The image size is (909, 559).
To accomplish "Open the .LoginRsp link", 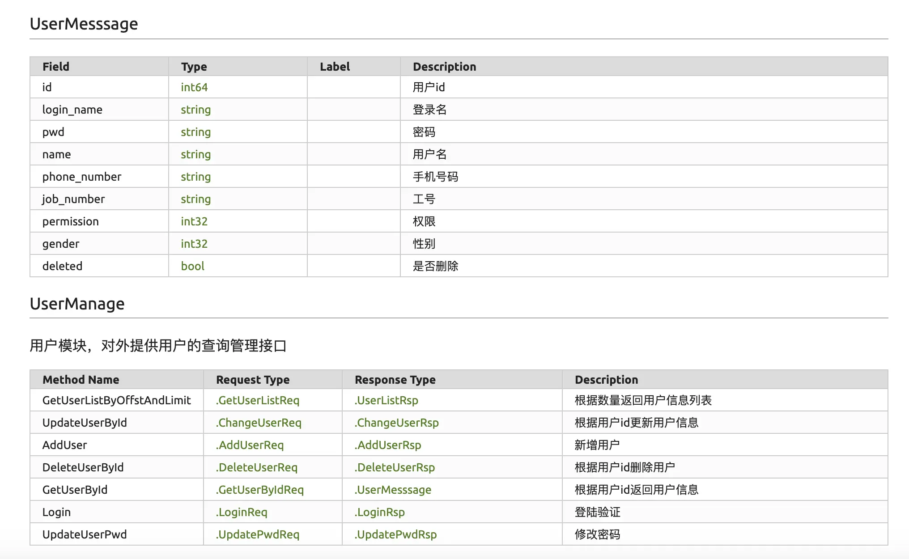I will coord(380,512).
